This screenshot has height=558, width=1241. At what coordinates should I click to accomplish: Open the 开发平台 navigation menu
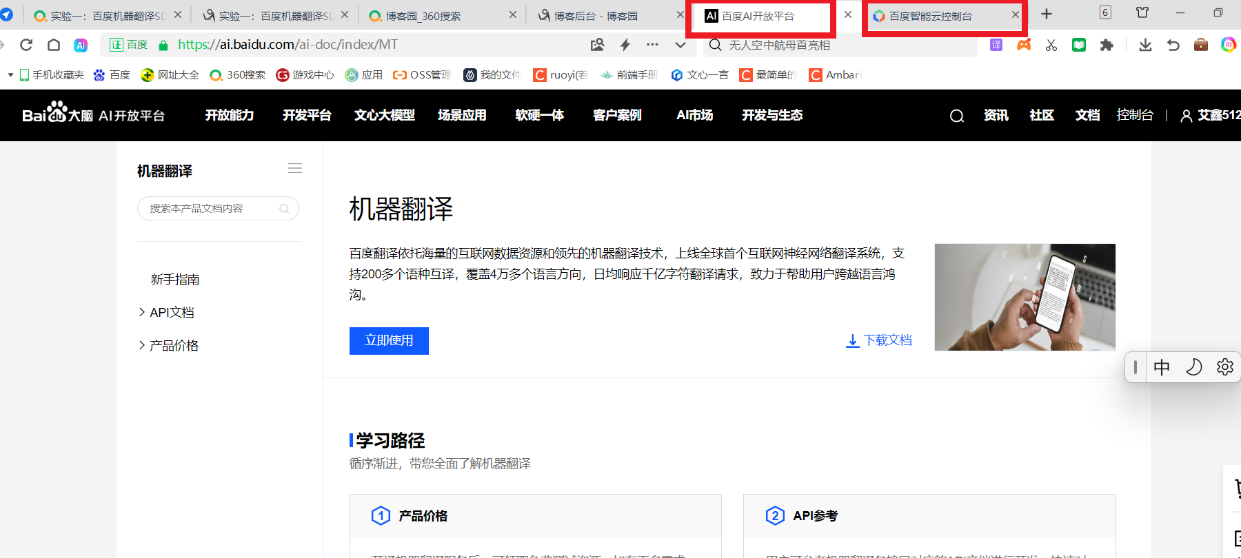coord(307,115)
